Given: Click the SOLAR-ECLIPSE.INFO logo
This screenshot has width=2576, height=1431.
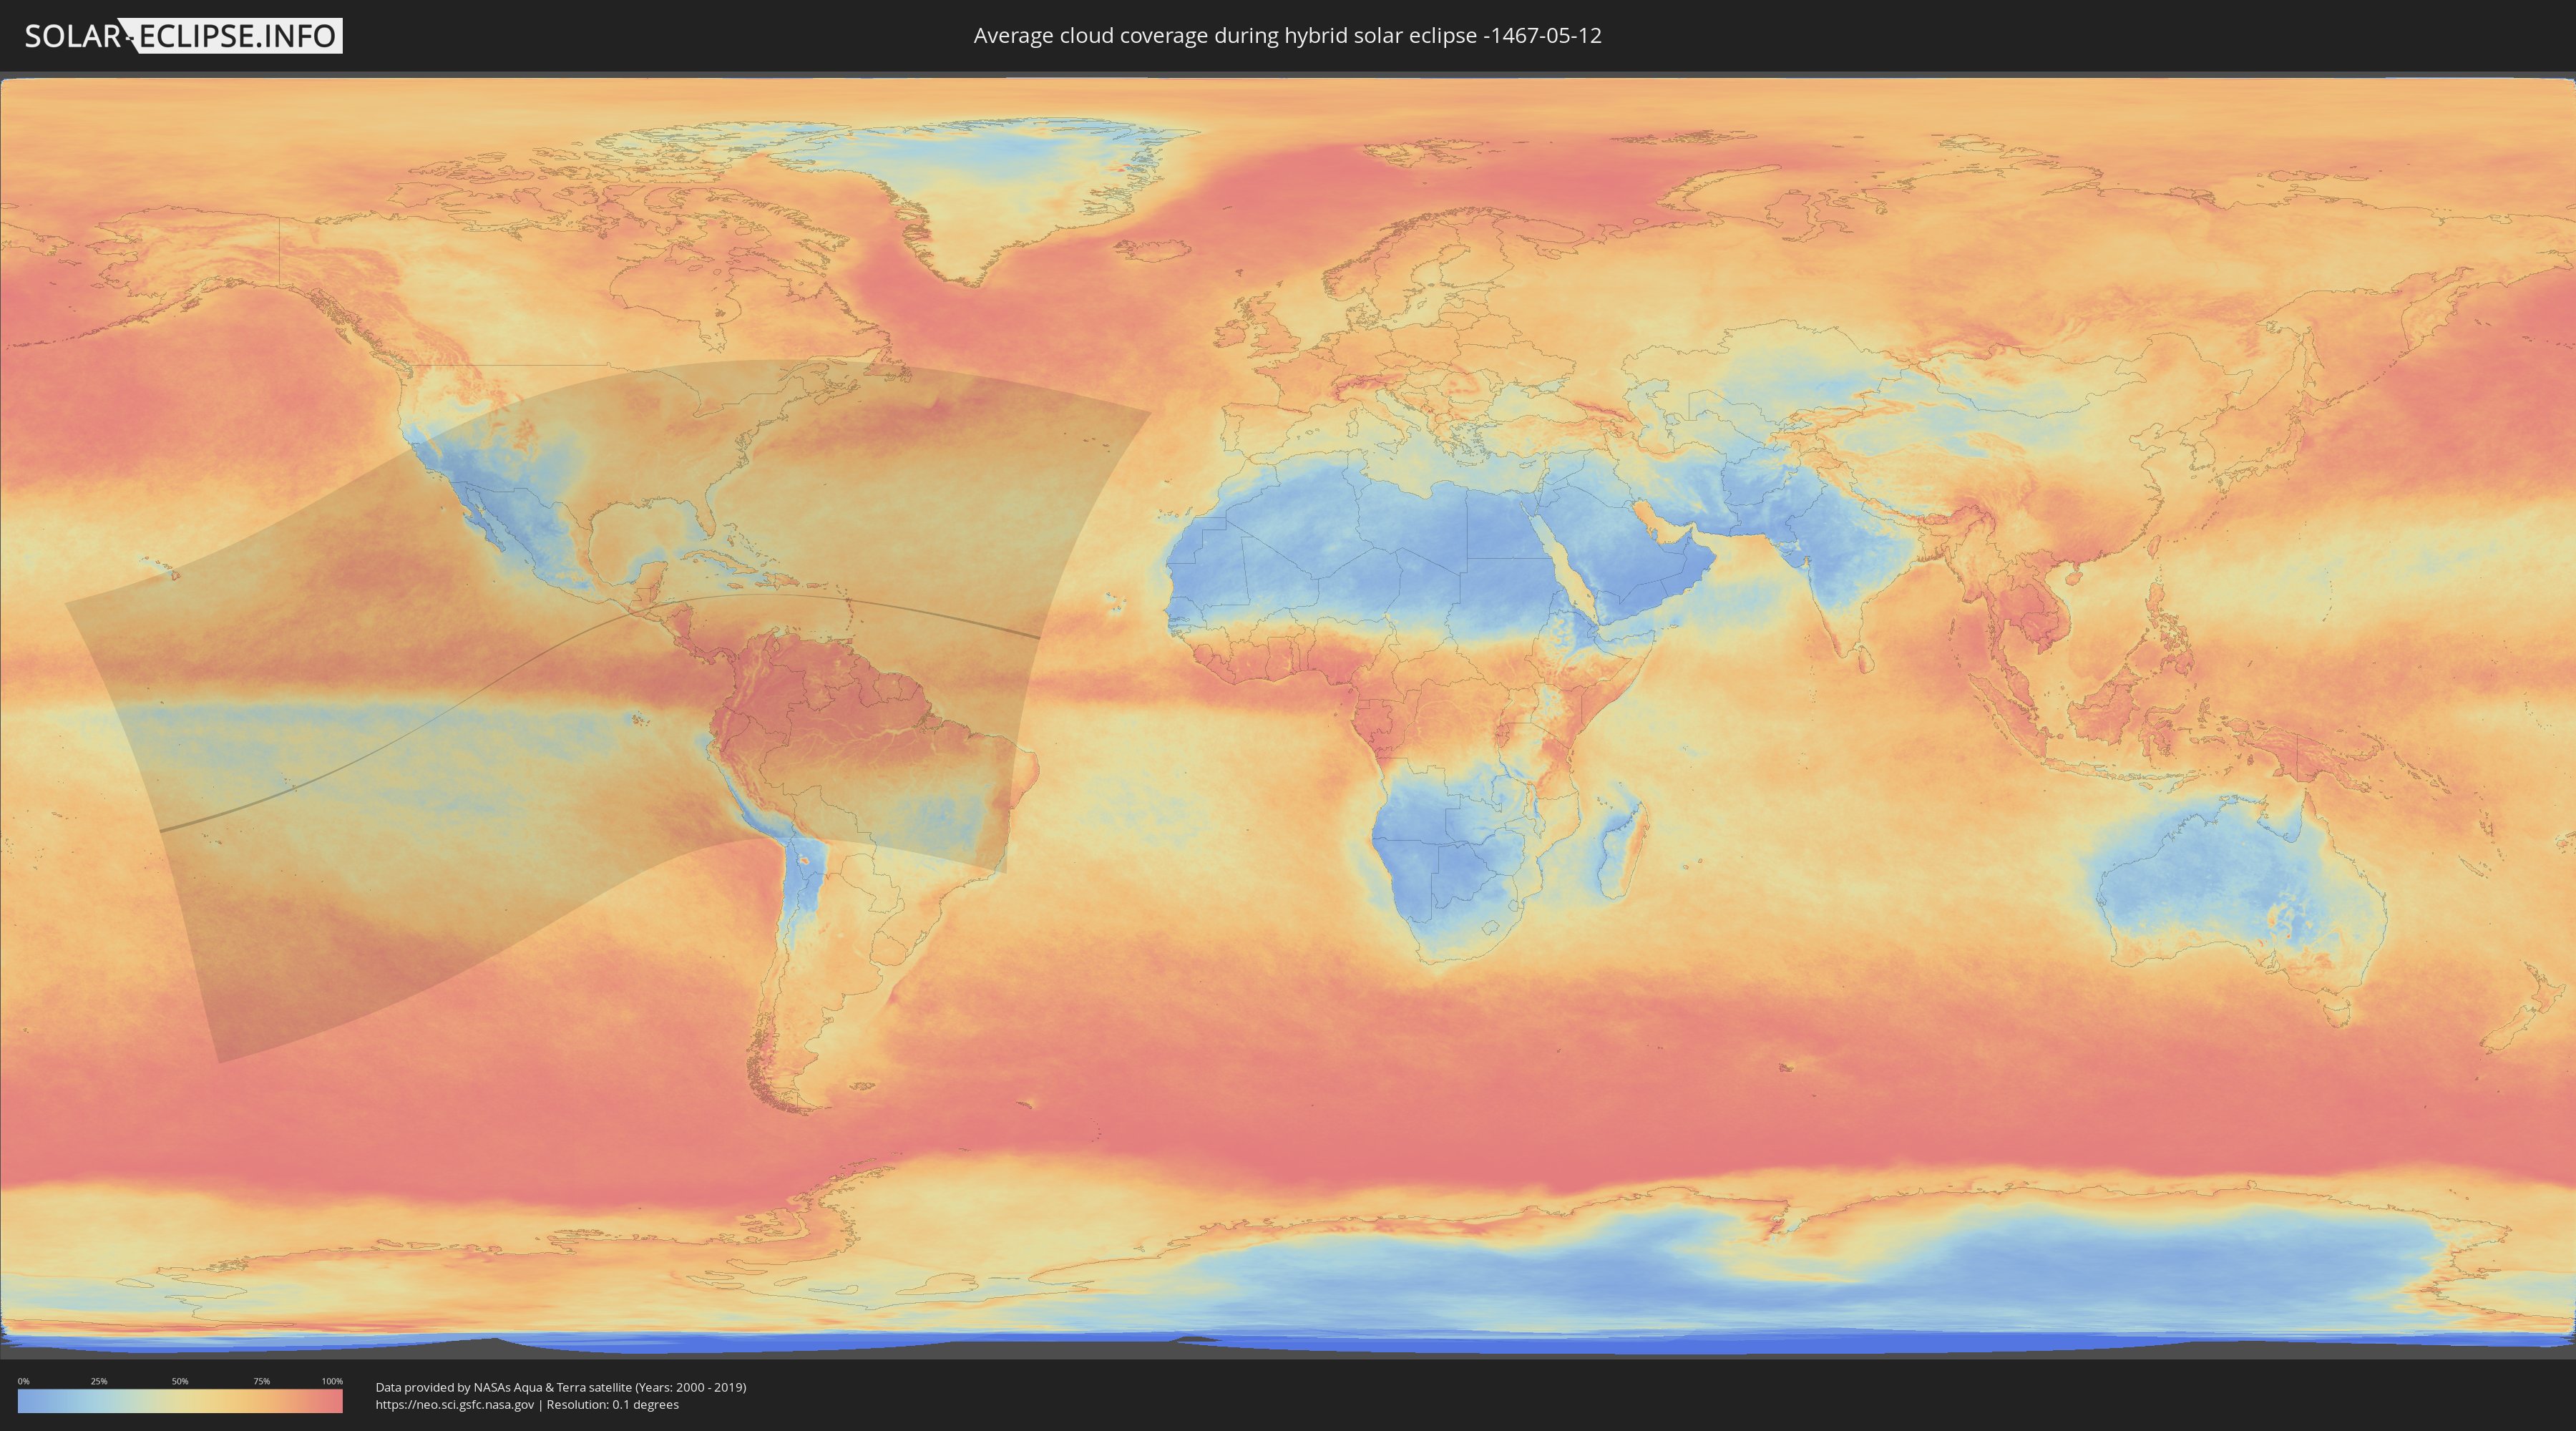Looking at the screenshot, I should coord(183,36).
